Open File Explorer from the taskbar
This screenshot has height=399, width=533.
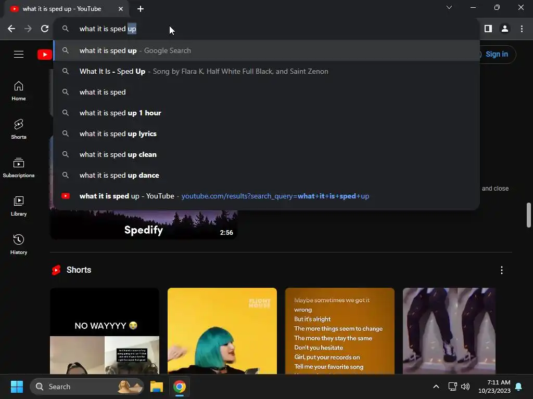click(157, 387)
